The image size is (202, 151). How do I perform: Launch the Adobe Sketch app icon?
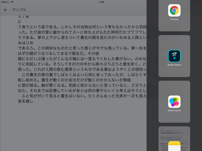click(x=174, y=56)
